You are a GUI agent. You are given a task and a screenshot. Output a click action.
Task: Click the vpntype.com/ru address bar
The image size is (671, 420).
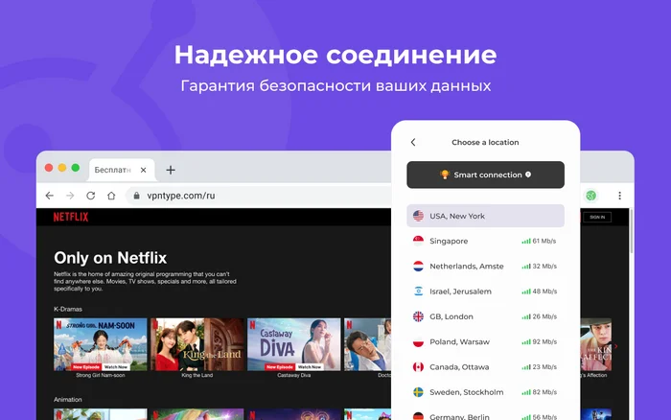[x=257, y=196]
